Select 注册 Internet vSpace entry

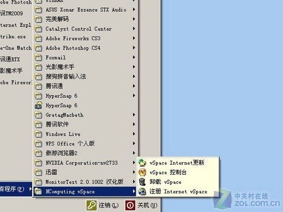click(x=178, y=192)
